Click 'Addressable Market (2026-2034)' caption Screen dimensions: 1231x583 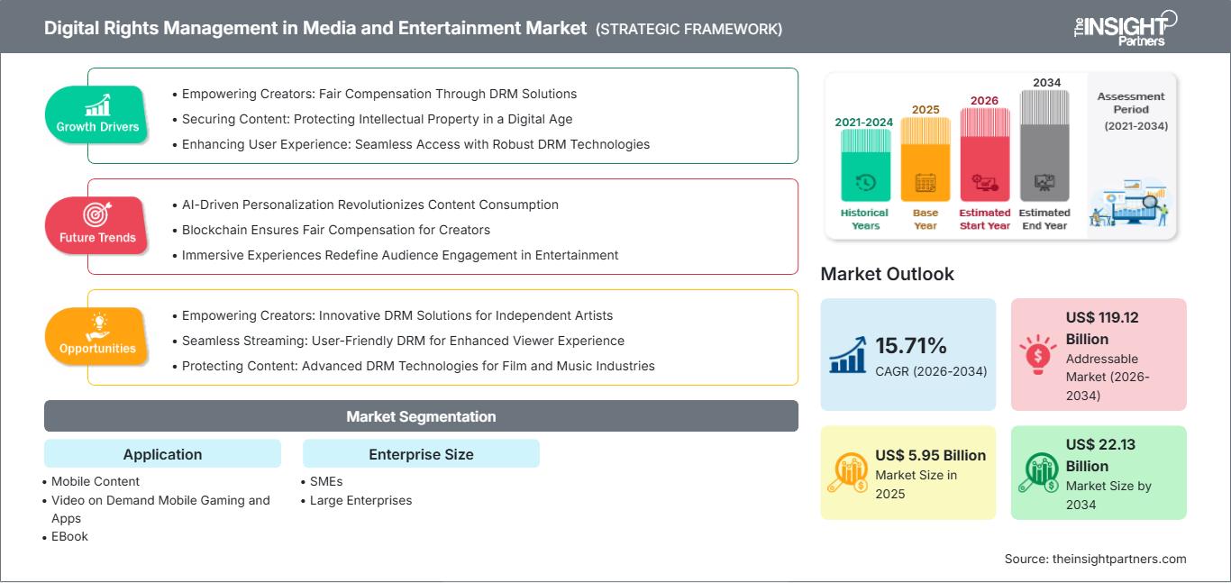point(1108,378)
